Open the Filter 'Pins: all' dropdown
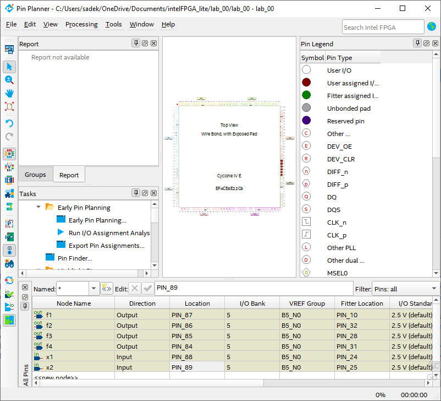Viewport: 441px width, 401px height. pos(434,289)
